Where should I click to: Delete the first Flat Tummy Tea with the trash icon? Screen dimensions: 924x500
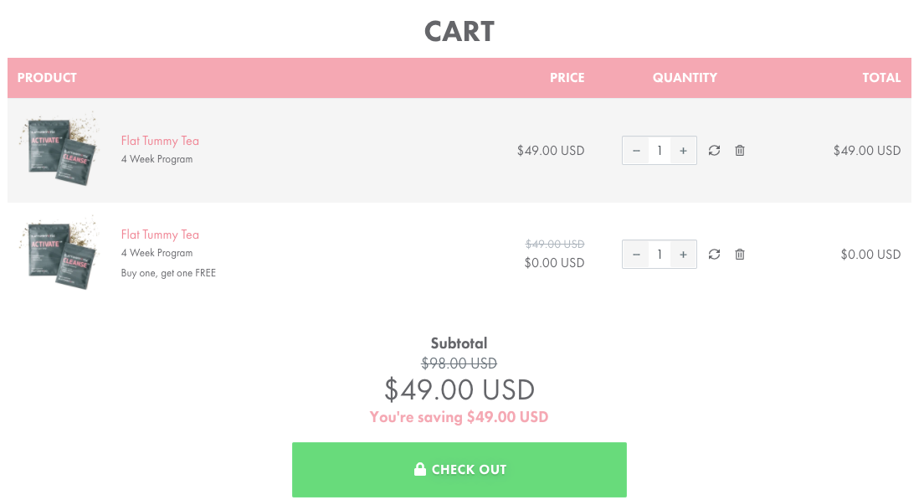(740, 151)
